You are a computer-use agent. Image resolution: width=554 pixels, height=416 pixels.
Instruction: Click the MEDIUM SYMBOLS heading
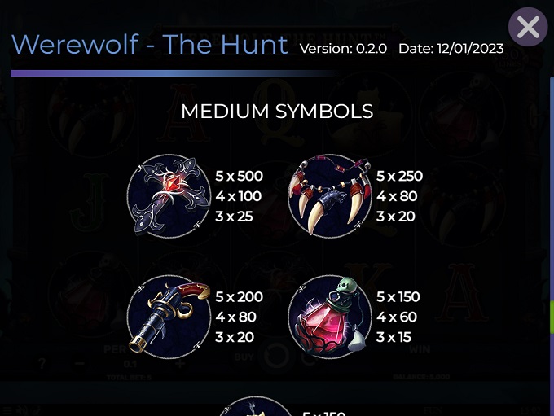tap(277, 112)
